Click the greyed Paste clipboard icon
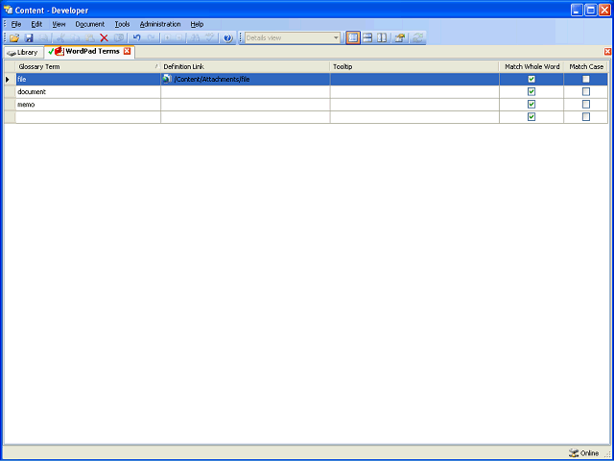The width and height of the screenshot is (614, 461). click(89, 38)
